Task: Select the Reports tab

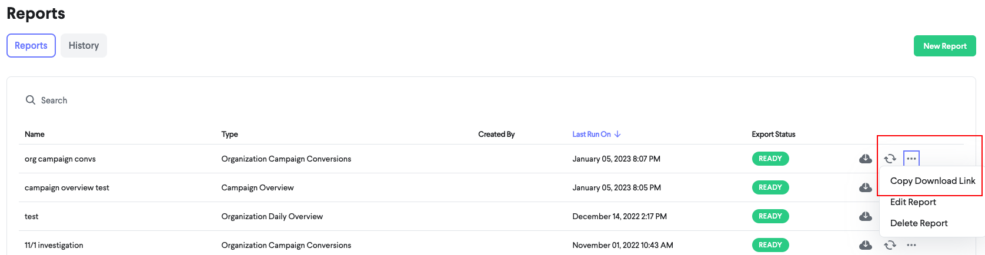Action: tap(31, 45)
